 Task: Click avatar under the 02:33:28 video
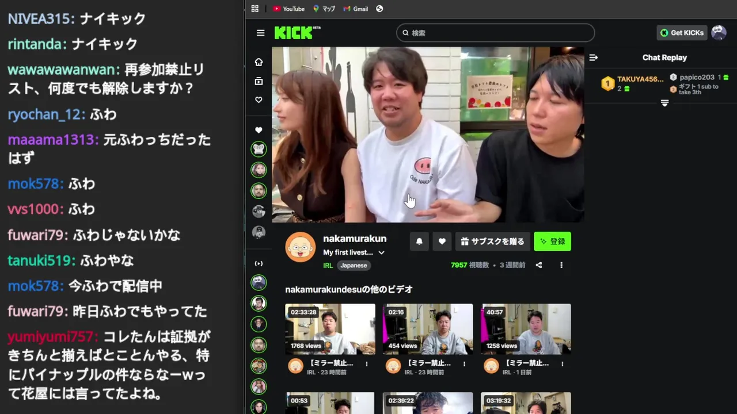click(295, 366)
